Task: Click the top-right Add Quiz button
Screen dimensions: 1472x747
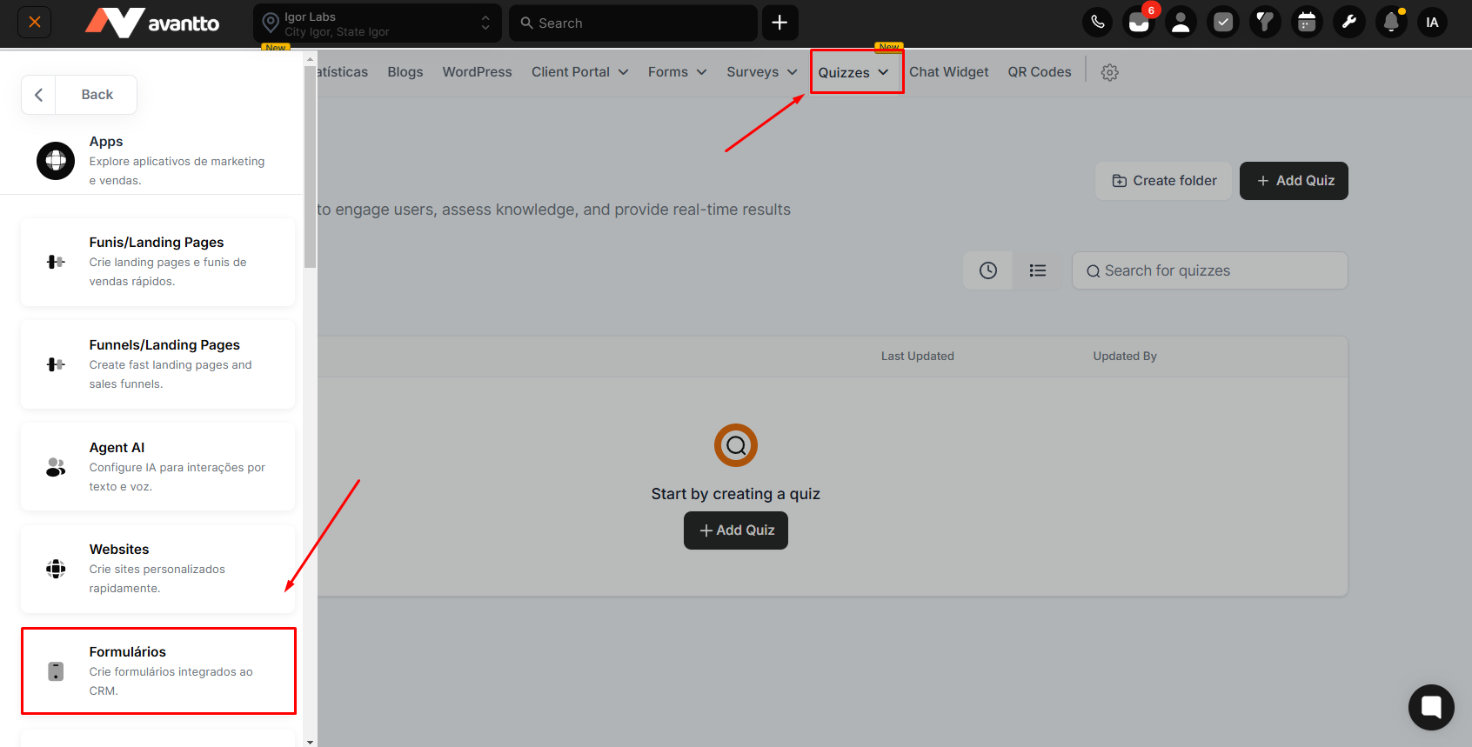Action: point(1294,181)
